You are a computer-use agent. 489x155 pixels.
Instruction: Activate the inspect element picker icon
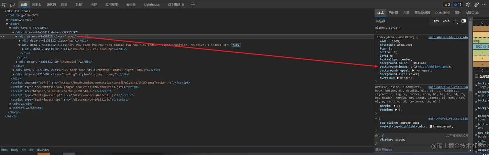tap(4, 5)
